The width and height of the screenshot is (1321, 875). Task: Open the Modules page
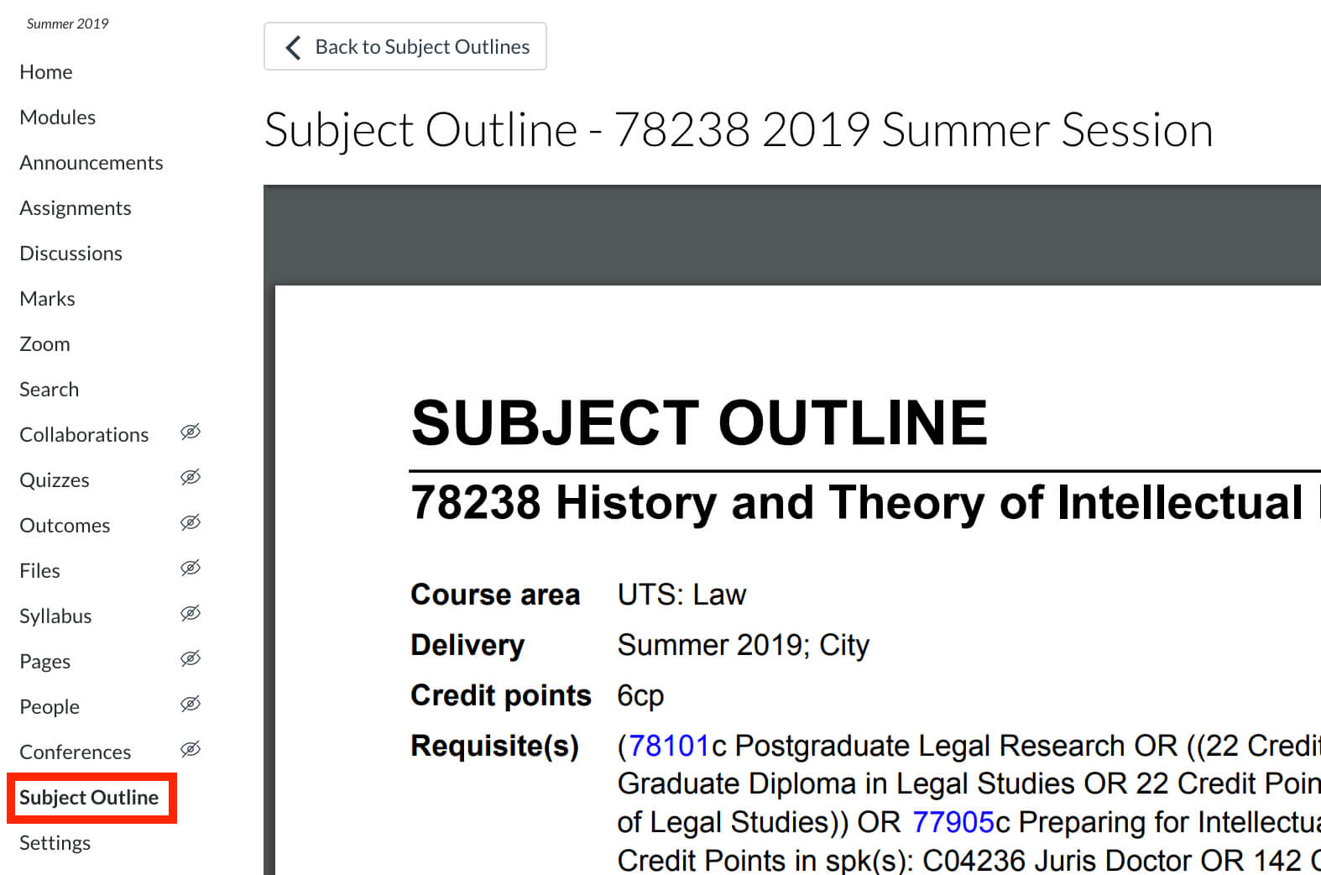pos(58,118)
